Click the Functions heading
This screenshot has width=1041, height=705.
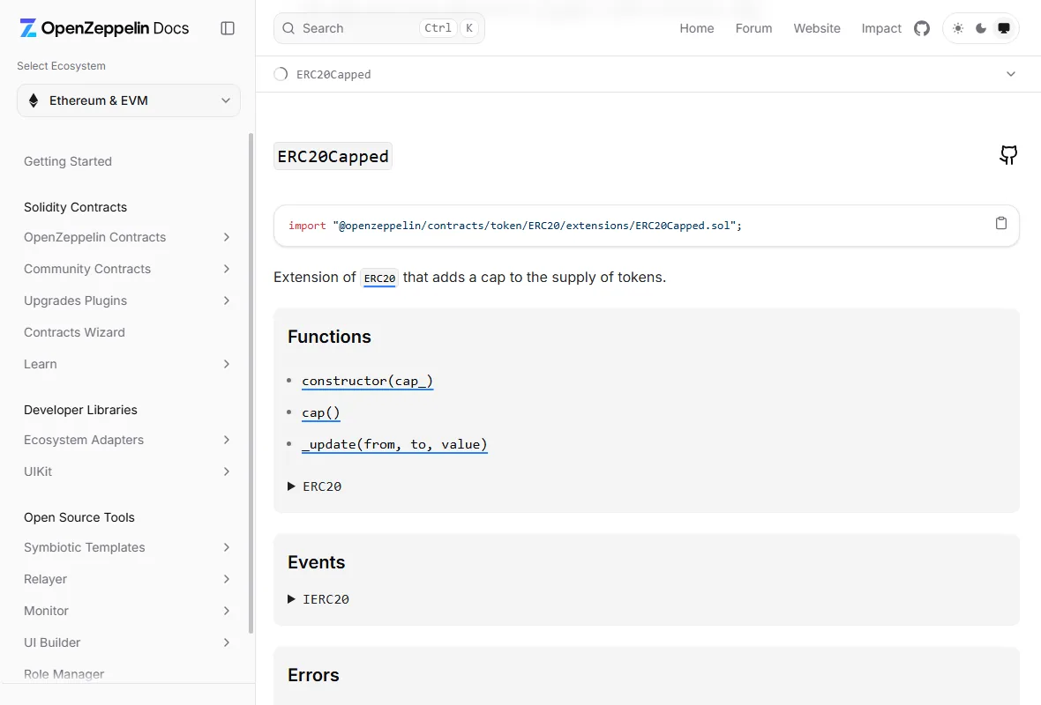329,337
